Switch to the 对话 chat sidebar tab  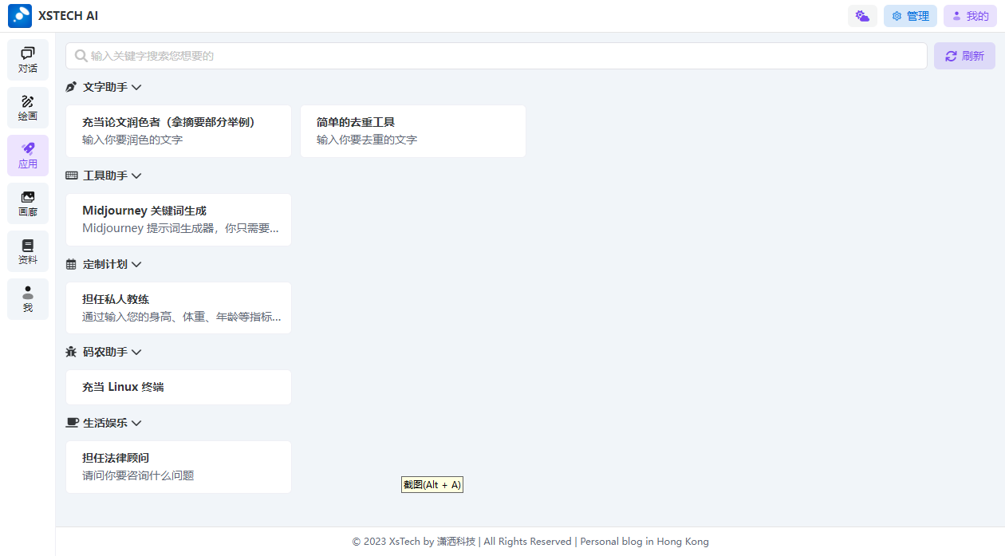coord(28,60)
